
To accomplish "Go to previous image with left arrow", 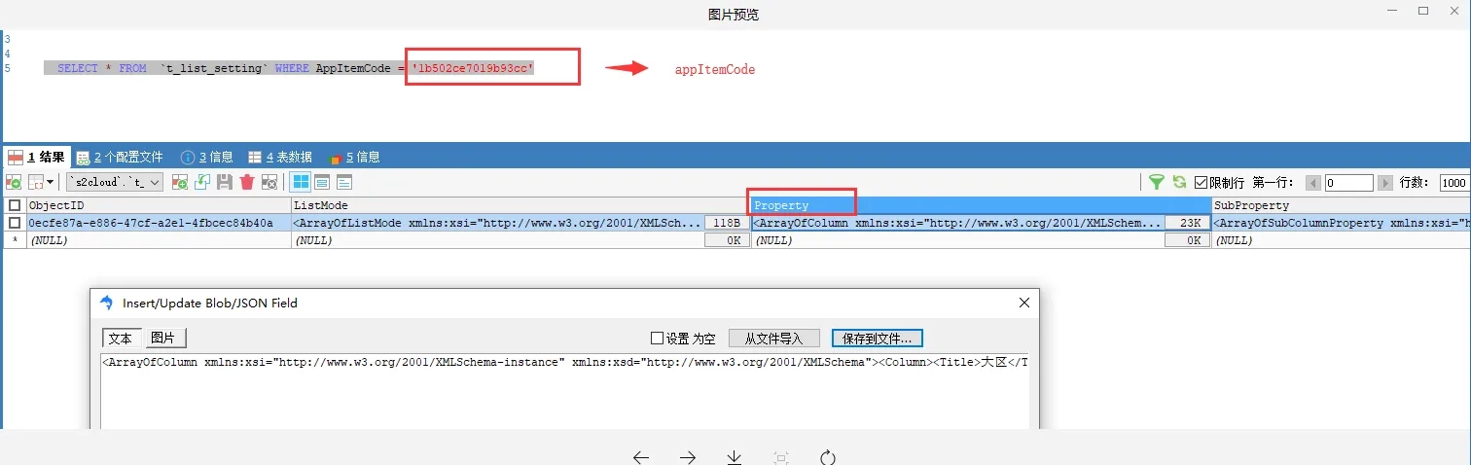I will [x=641, y=456].
